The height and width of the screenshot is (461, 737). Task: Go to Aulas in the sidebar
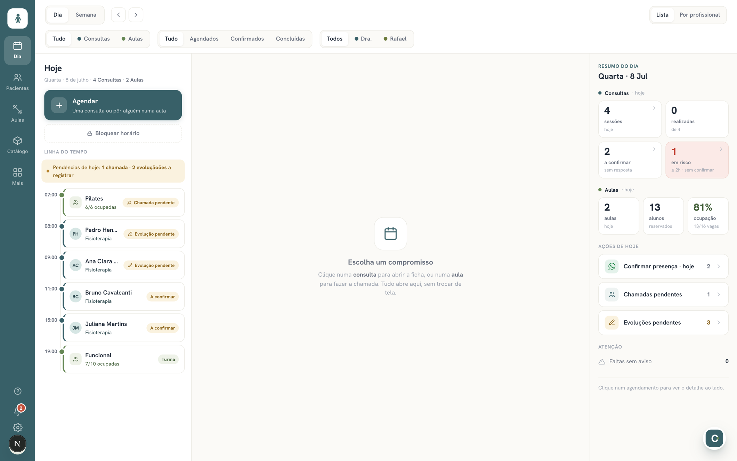tap(17, 114)
